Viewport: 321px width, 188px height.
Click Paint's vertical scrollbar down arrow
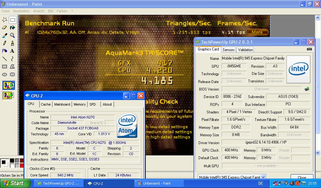[x=318, y=153]
